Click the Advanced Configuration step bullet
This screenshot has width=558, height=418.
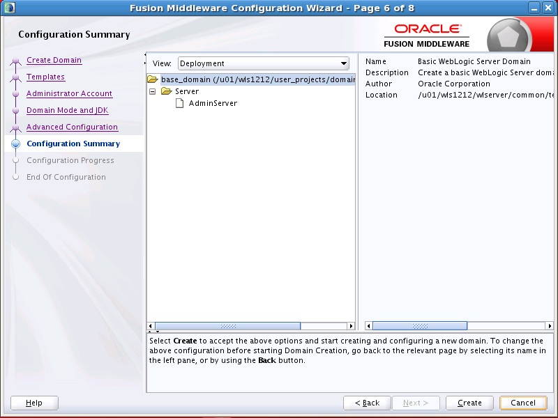(x=15, y=127)
